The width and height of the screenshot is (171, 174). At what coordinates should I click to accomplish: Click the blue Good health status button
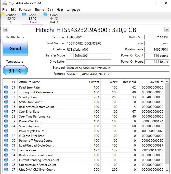(x=15, y=48)
